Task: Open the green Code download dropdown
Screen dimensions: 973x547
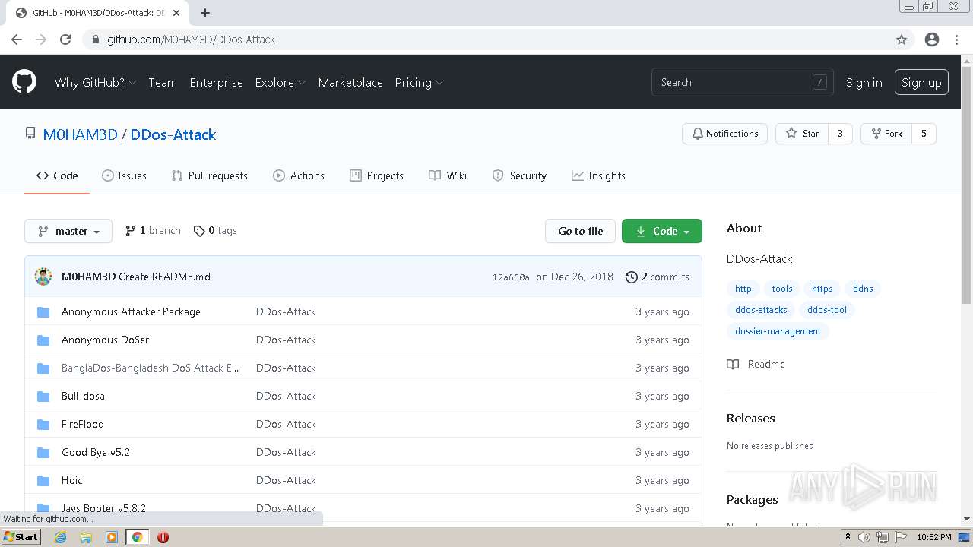Action: click(x=662, y=231)
